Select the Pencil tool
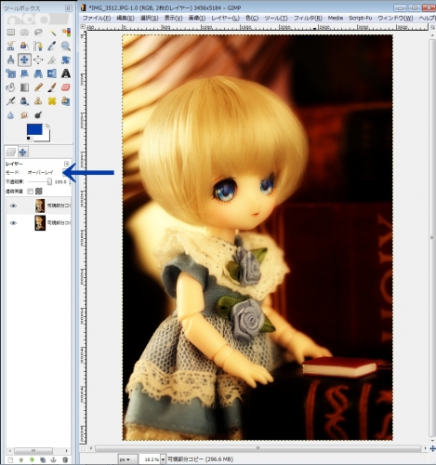Screen dimensions: 436x465 tap(38, 87)
